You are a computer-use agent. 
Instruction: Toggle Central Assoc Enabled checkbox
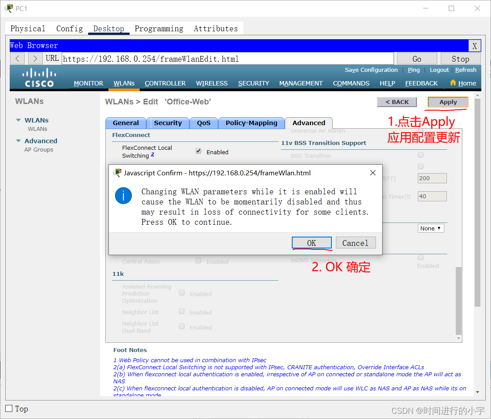pos(198,261)
